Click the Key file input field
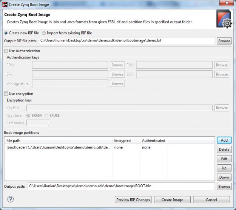The width and height of the screenshot is (236, 210). [x=119, y=108]
